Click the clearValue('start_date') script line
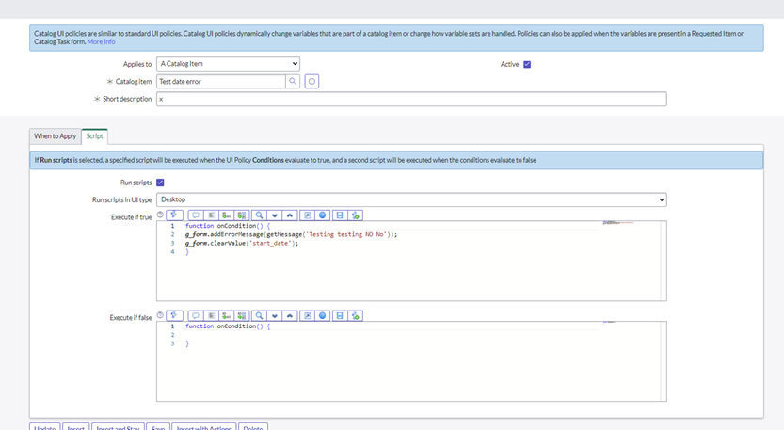784x430 pixels. (242, 244)
